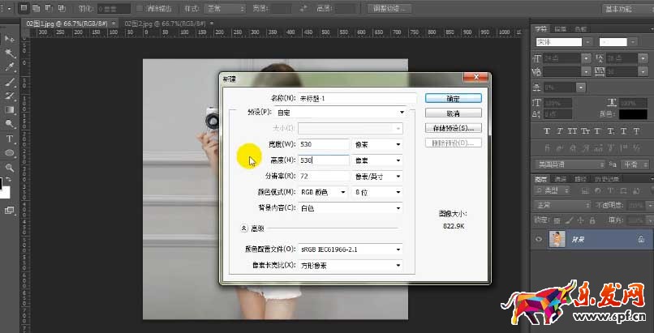The width and height of the screenshot is (654, 333).
Task: Select the Zoom tool
Action: 10,168
